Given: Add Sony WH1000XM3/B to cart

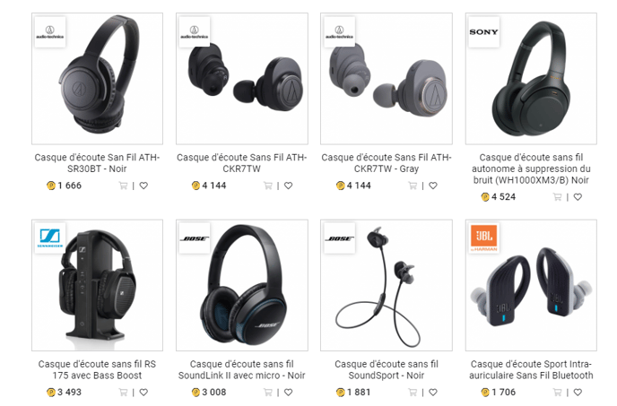Looking at the screenshot, I should point(557,197).
